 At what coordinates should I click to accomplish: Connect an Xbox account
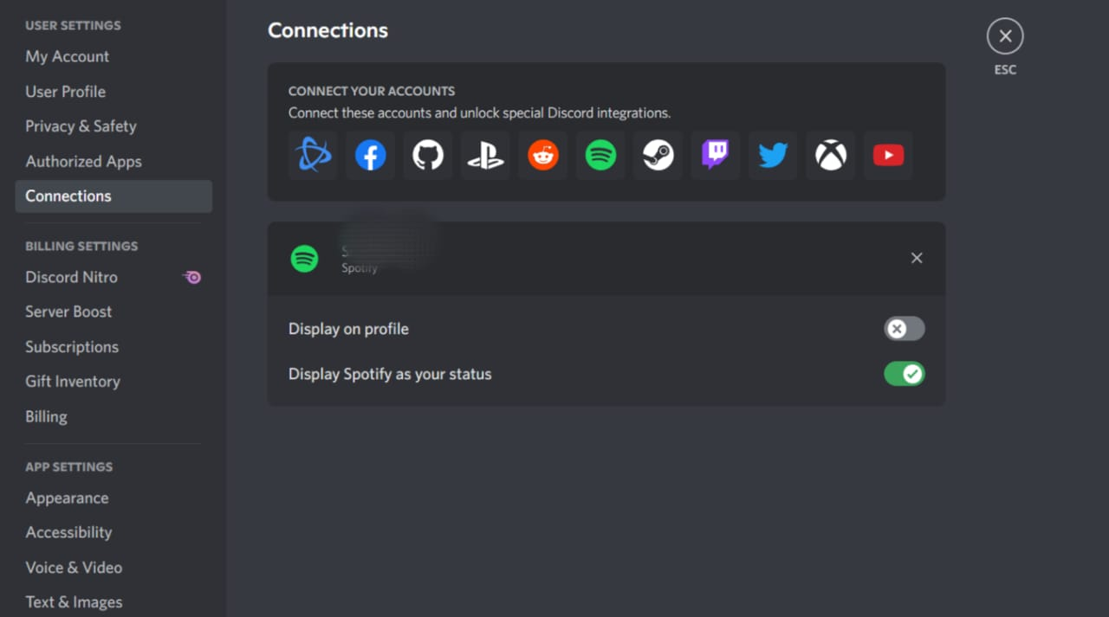coord(831,156)
